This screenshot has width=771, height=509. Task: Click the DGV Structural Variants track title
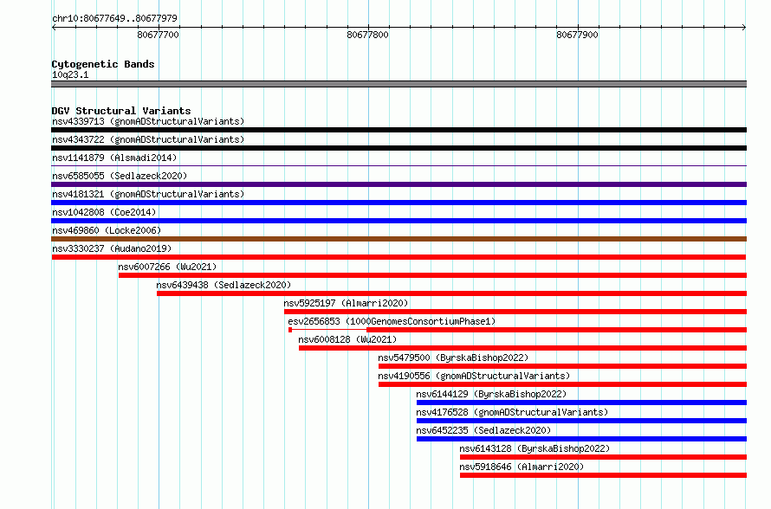[x=121, y=111]
